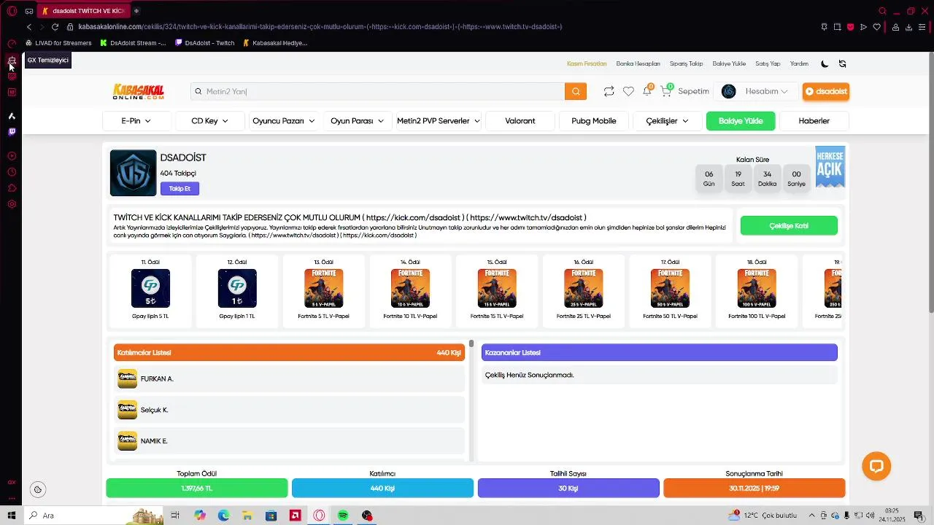
Task: Select the Fortnite 25 TL V-Papel prize
Action: [x=583, y=292]
